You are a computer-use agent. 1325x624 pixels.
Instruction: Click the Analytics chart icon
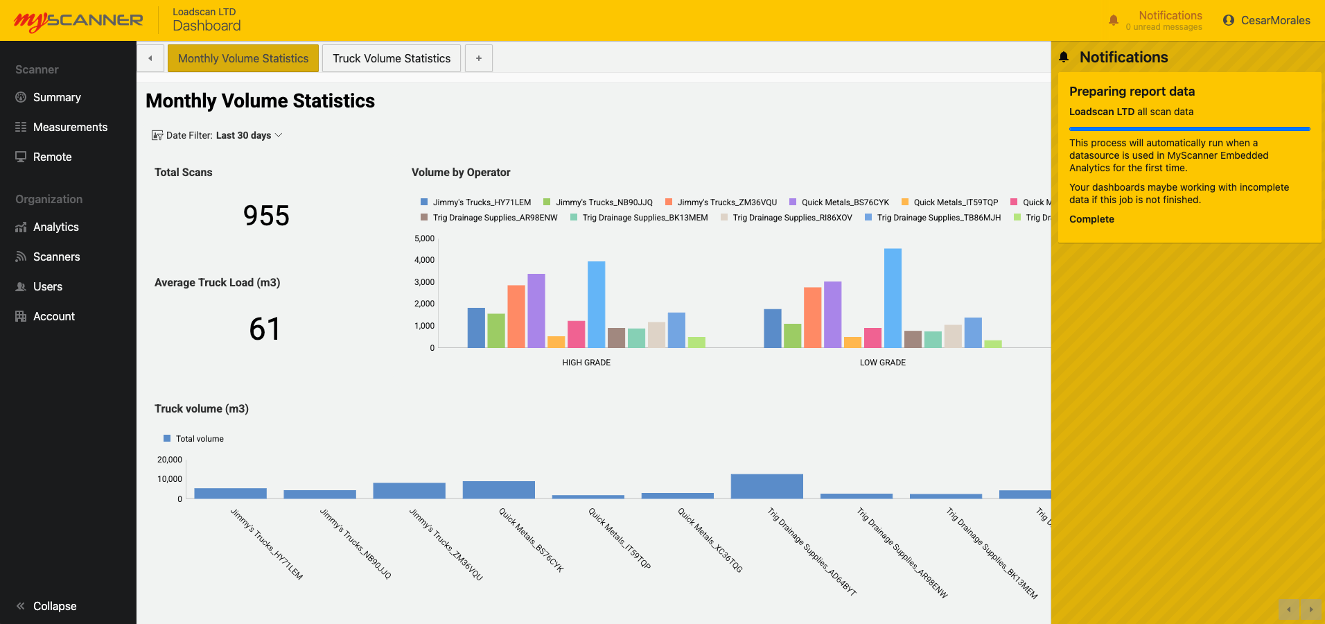coord(21,227)
